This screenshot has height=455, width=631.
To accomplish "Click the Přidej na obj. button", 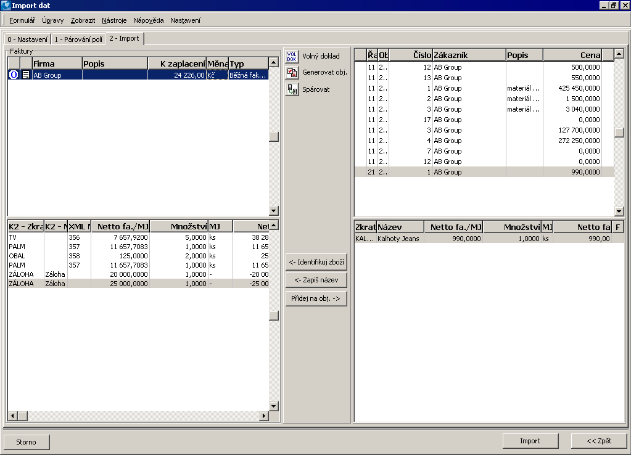I will [315, 298].
